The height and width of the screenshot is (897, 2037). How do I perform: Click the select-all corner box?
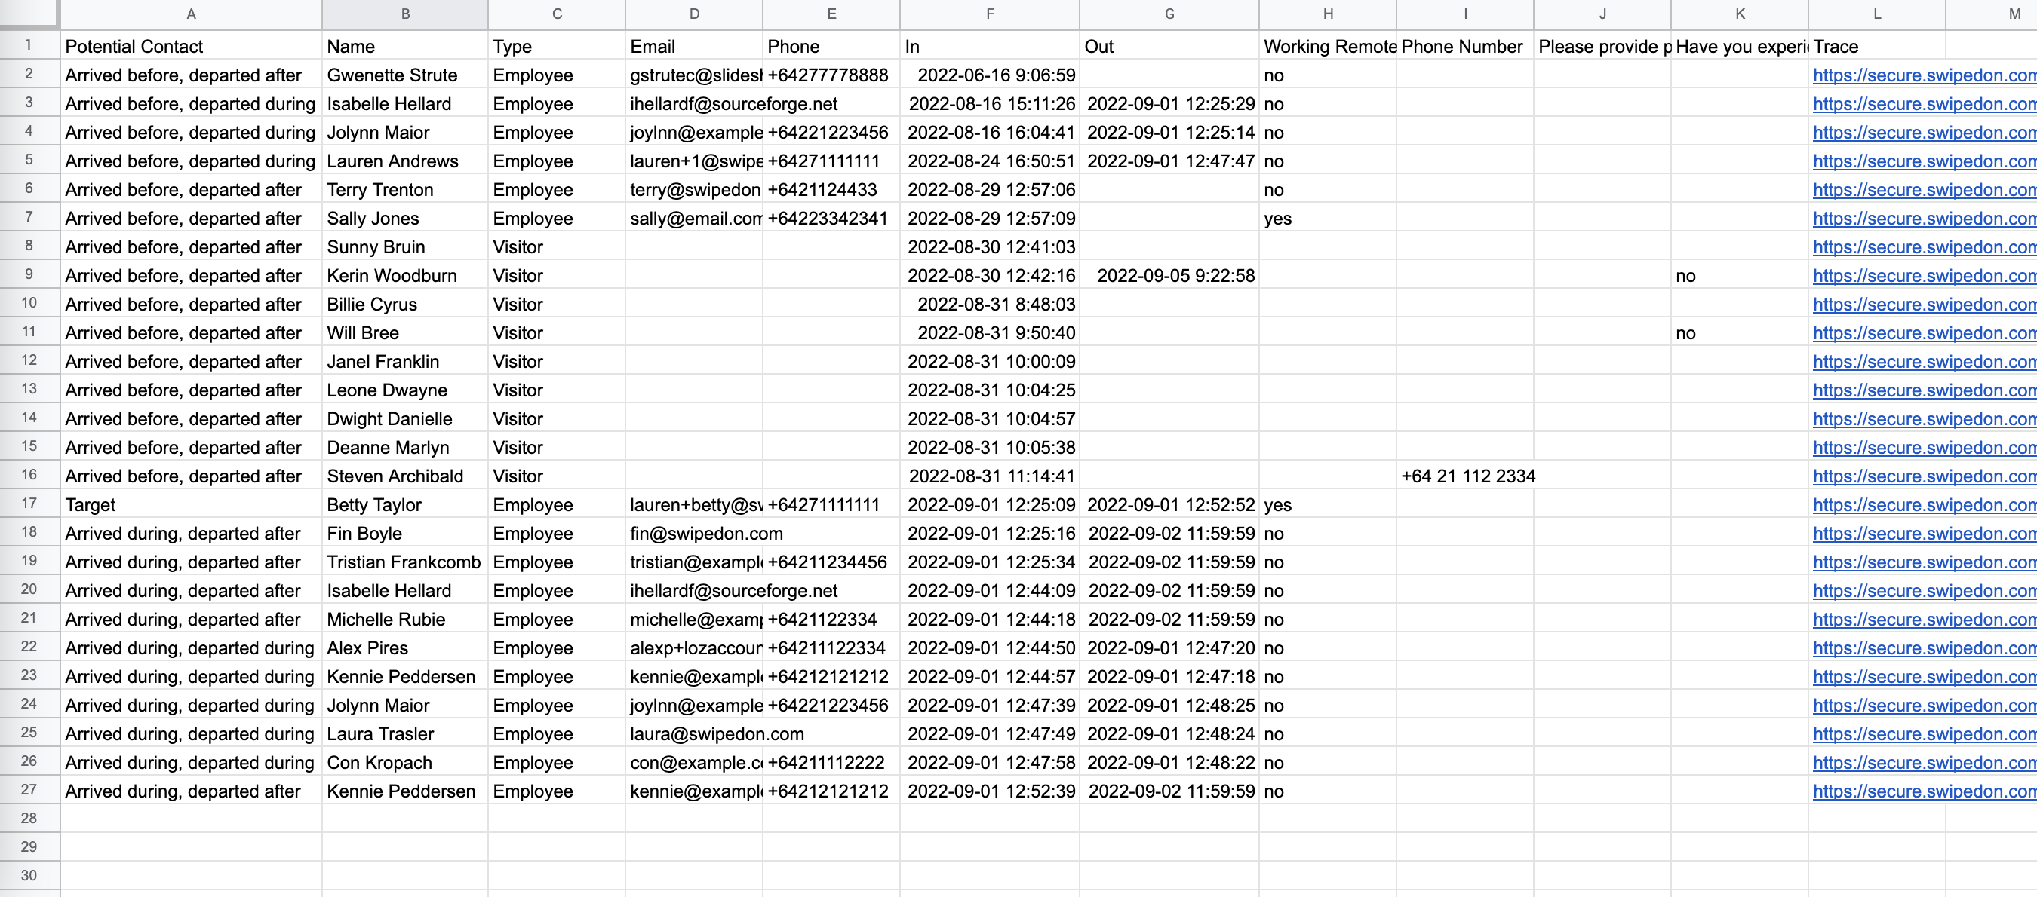pos(29,14)
